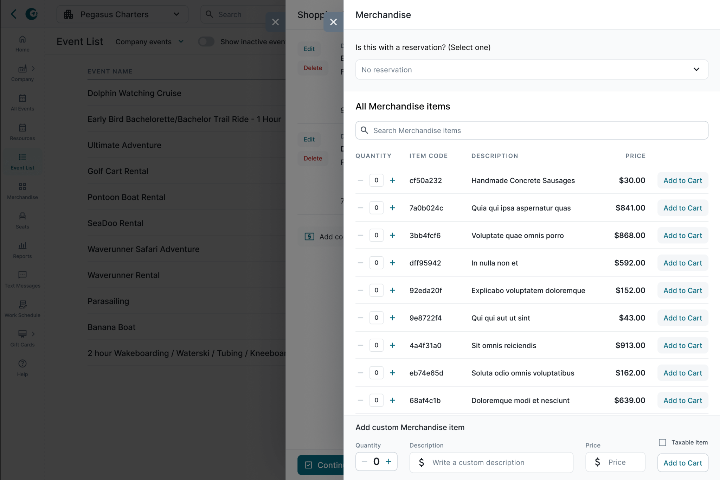Add Qui qui aut ut sint to cart
720x480 pixels.
pos(682,318)
